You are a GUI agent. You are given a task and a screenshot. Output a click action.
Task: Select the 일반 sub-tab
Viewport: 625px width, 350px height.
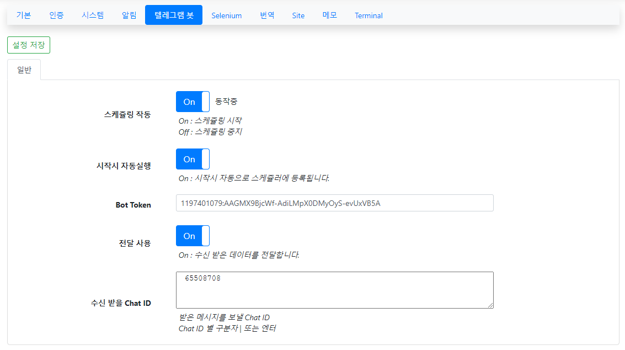click(24, 70)
